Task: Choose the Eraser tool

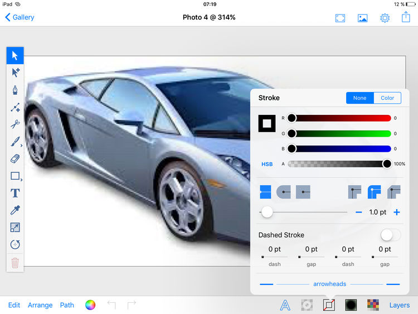Action: coord(15,159)
